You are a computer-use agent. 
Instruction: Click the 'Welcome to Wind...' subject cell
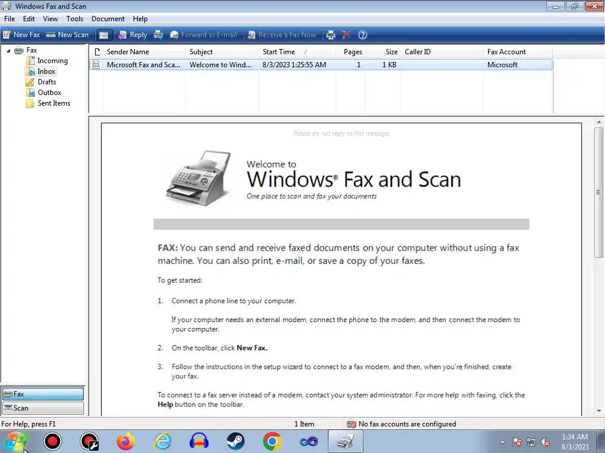(x=220, y=65)
